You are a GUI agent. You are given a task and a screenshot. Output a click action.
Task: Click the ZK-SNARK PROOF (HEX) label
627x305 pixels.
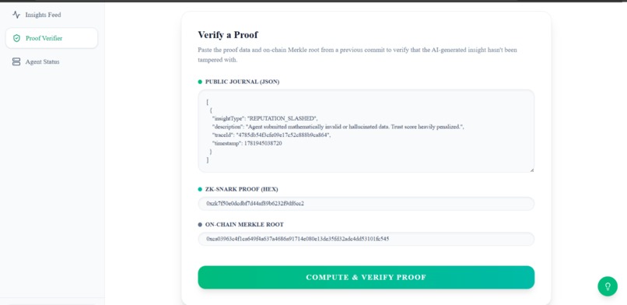241,189
